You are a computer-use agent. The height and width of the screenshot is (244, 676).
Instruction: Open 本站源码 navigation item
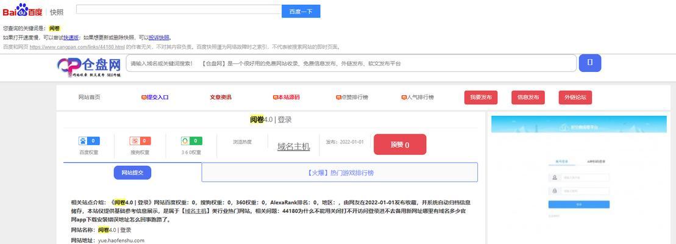[x=286, y=98]
